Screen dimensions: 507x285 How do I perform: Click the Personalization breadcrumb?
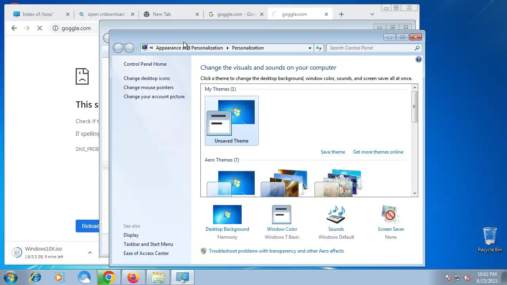pyautogui.click(x=248, y=48)
